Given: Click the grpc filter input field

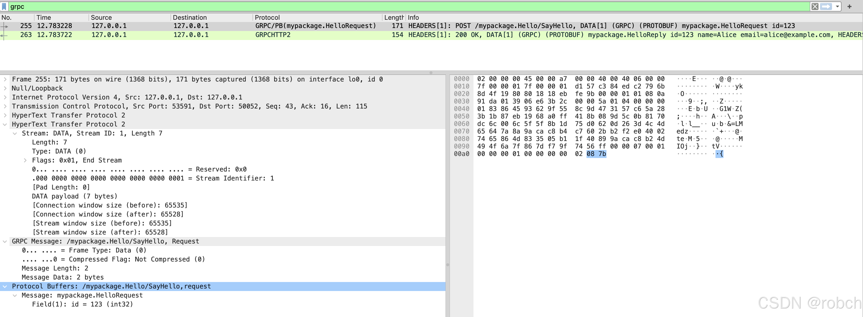Looking at the screenshot, I should tap(409, 6).
